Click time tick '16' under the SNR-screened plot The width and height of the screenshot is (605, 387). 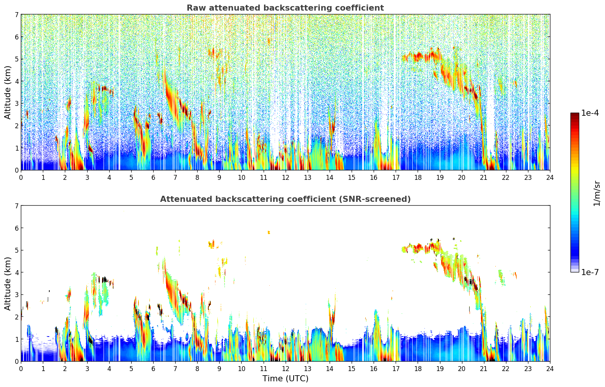(x=374, y=368)
